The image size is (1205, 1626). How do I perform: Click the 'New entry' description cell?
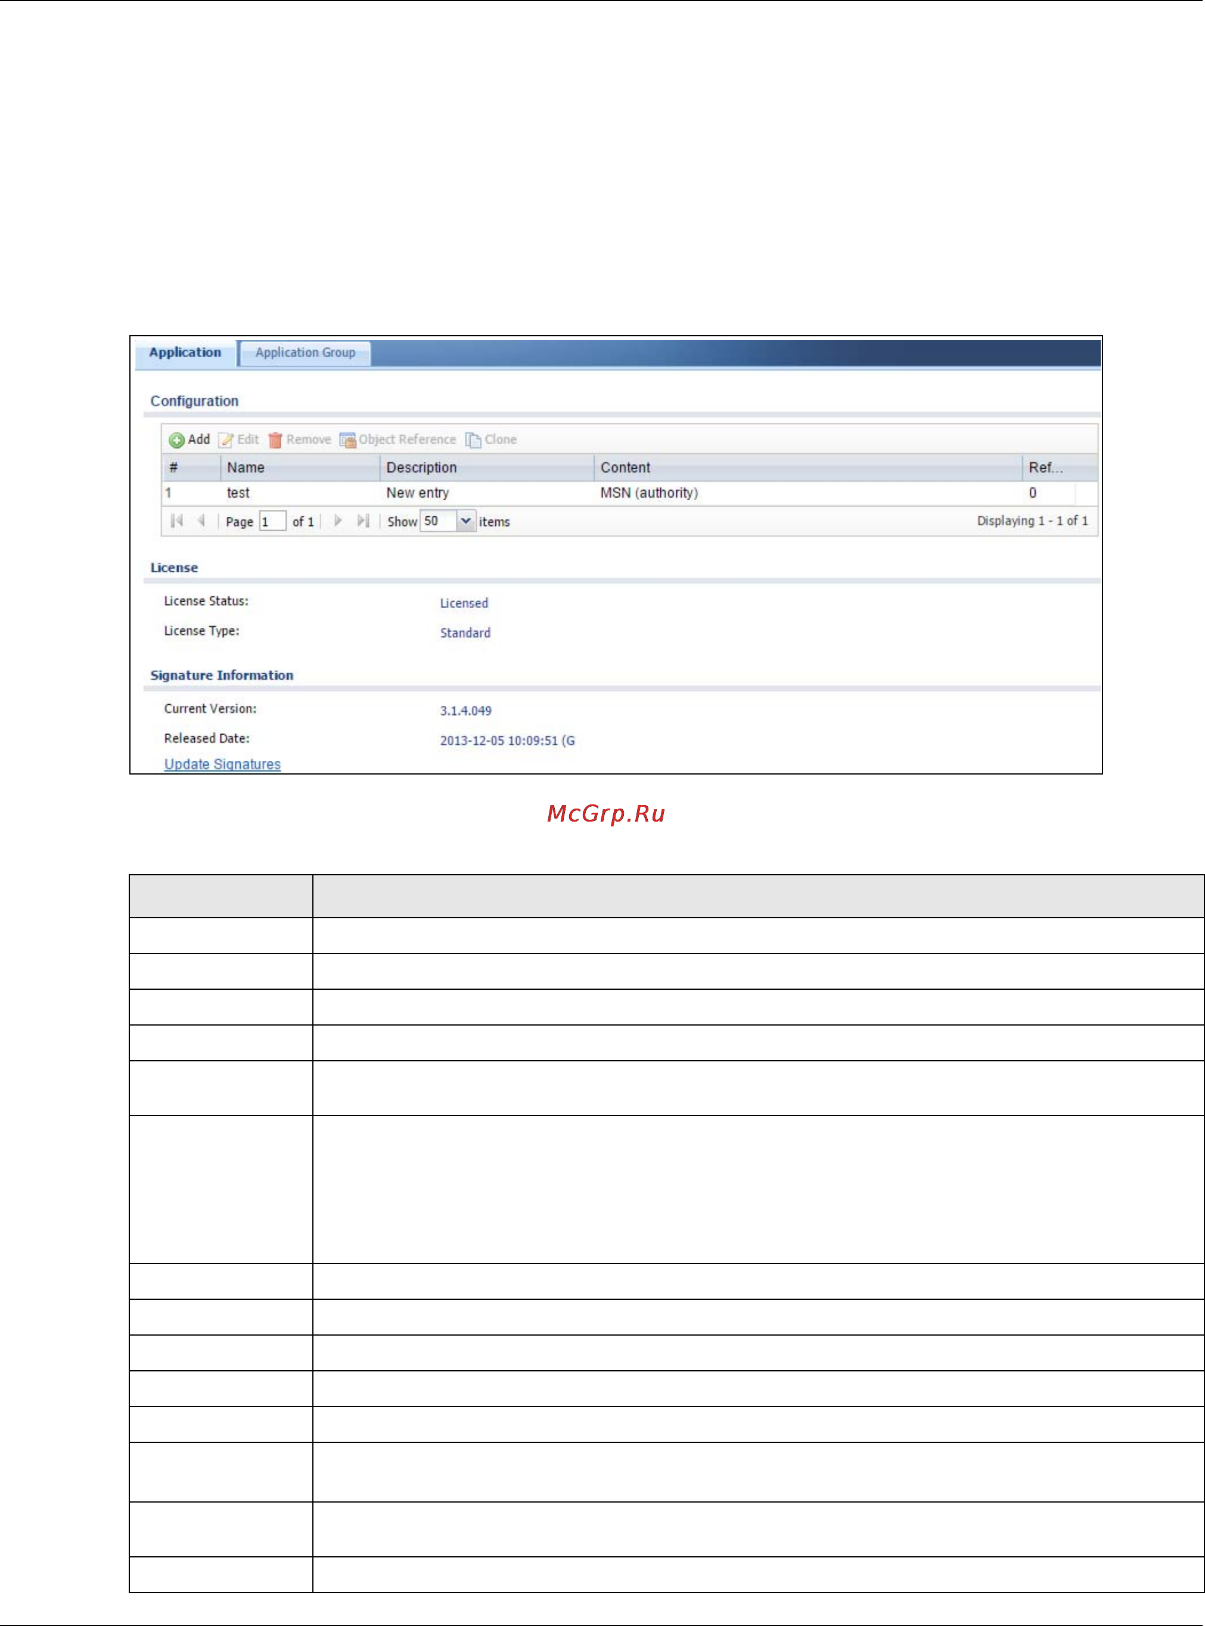click(x=418, y=493)
